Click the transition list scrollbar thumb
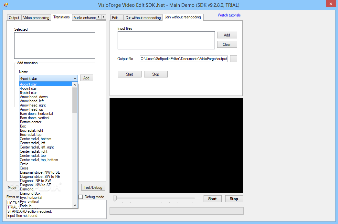Screen dimensions: 338x224 pos(75,100)
